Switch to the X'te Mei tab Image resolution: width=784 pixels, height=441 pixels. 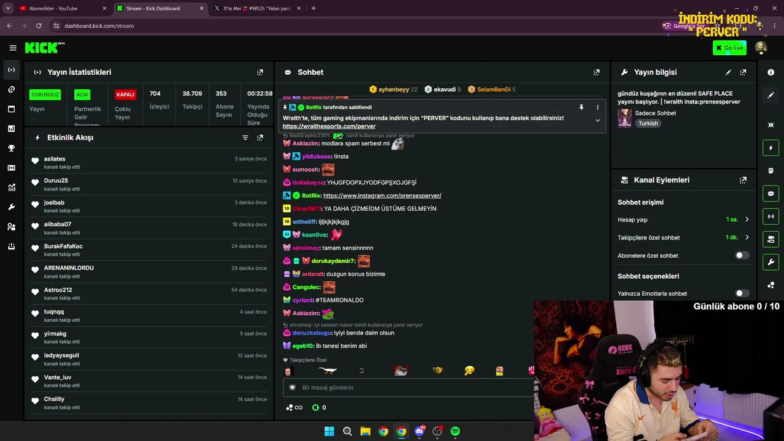tap(257, 9)
